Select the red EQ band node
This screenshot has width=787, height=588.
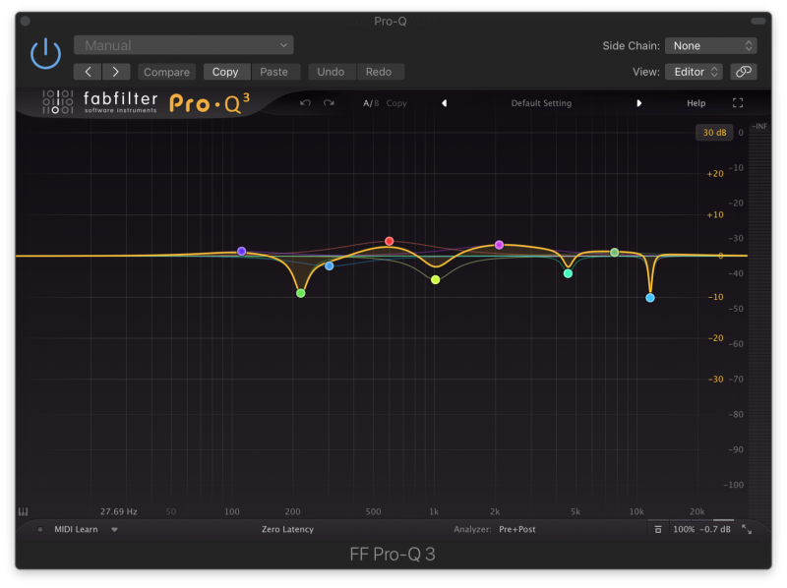(389, 241)
